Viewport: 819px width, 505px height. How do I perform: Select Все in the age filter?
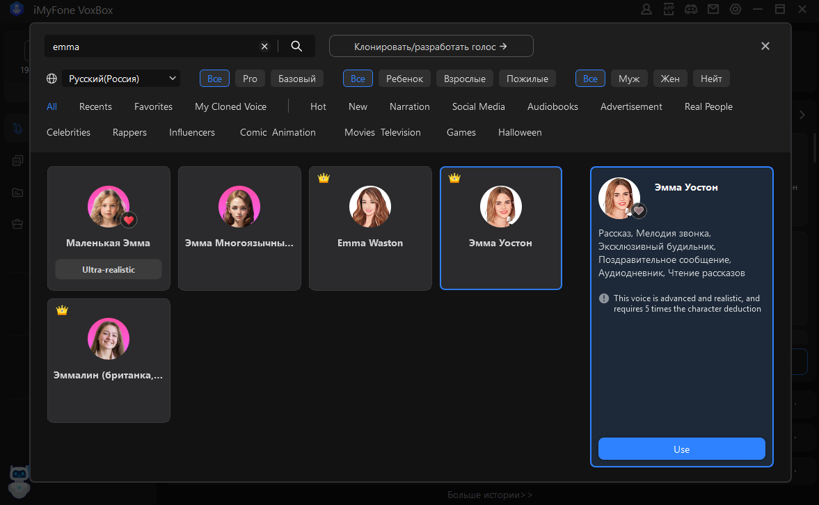358,79
